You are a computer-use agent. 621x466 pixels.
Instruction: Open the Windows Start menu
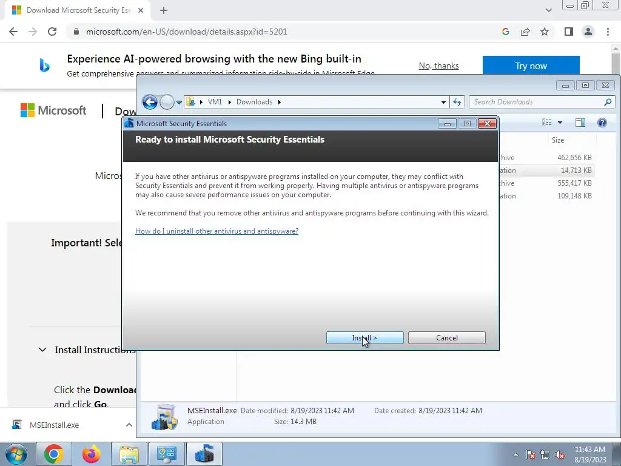point(16,454)
